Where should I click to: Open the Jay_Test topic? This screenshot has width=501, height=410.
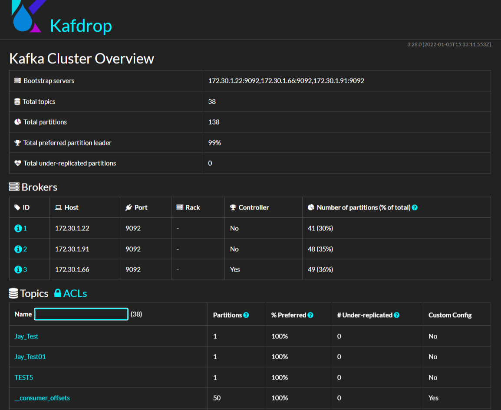pos(26,336)
